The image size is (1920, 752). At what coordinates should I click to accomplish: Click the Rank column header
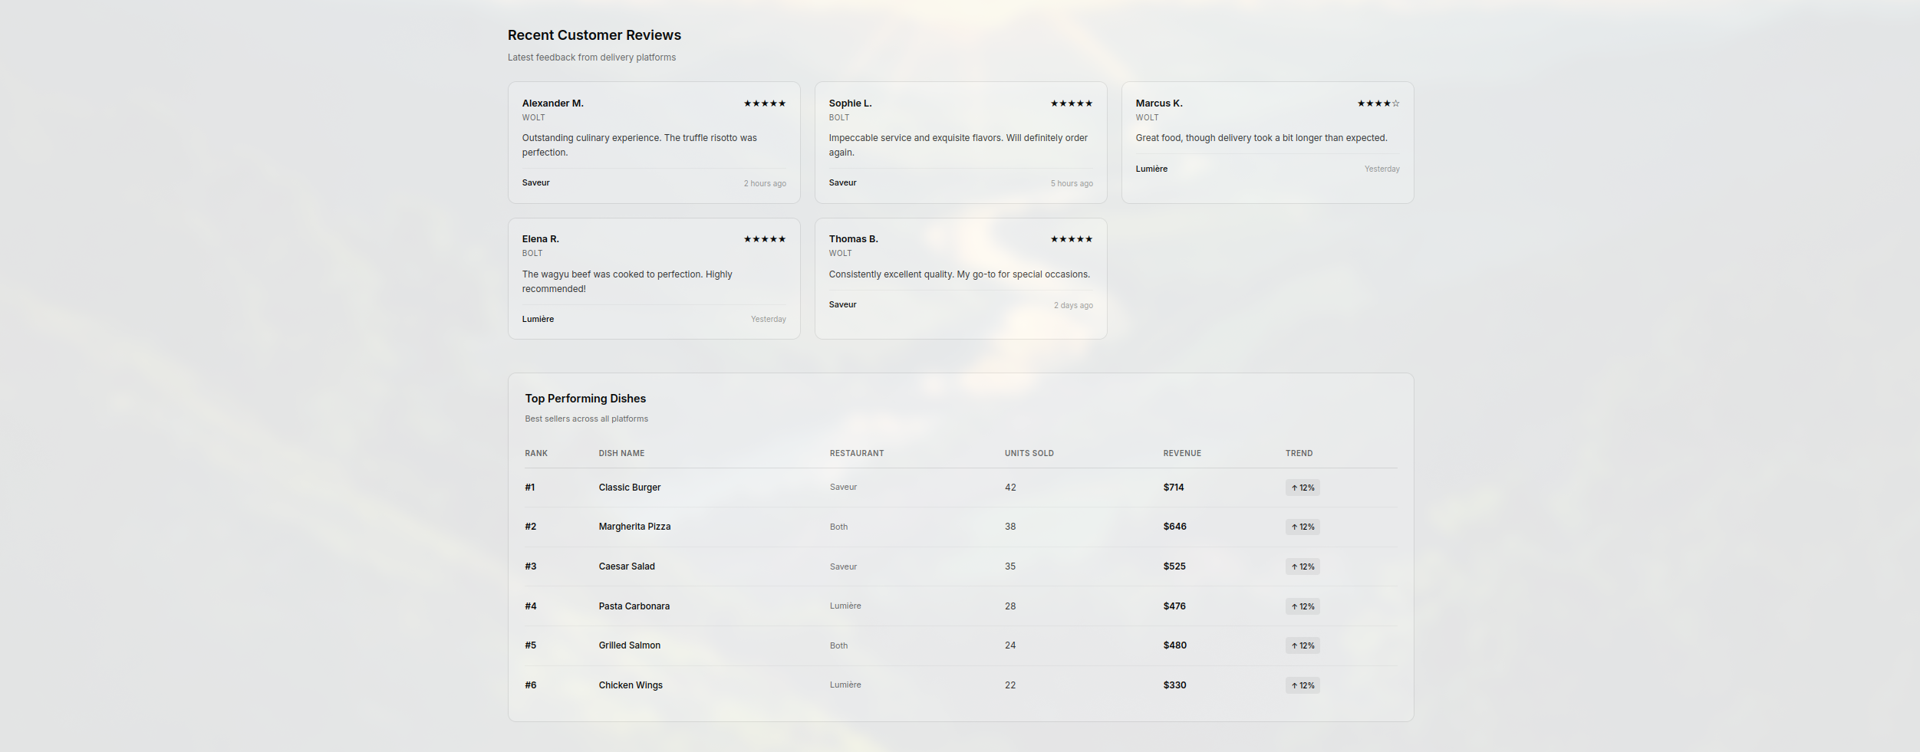(535, 453)
